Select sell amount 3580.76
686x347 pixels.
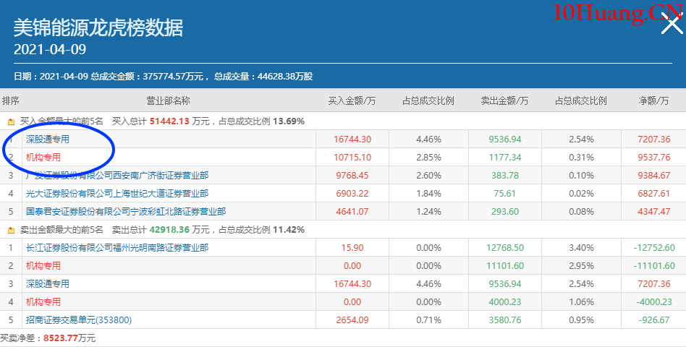tap(505, 320)
